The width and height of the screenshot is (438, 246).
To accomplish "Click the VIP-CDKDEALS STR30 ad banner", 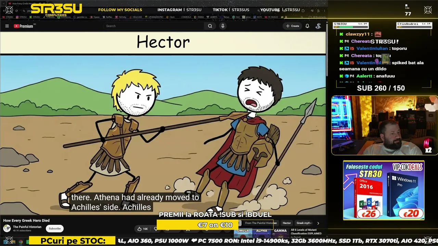I will point(384,191).
